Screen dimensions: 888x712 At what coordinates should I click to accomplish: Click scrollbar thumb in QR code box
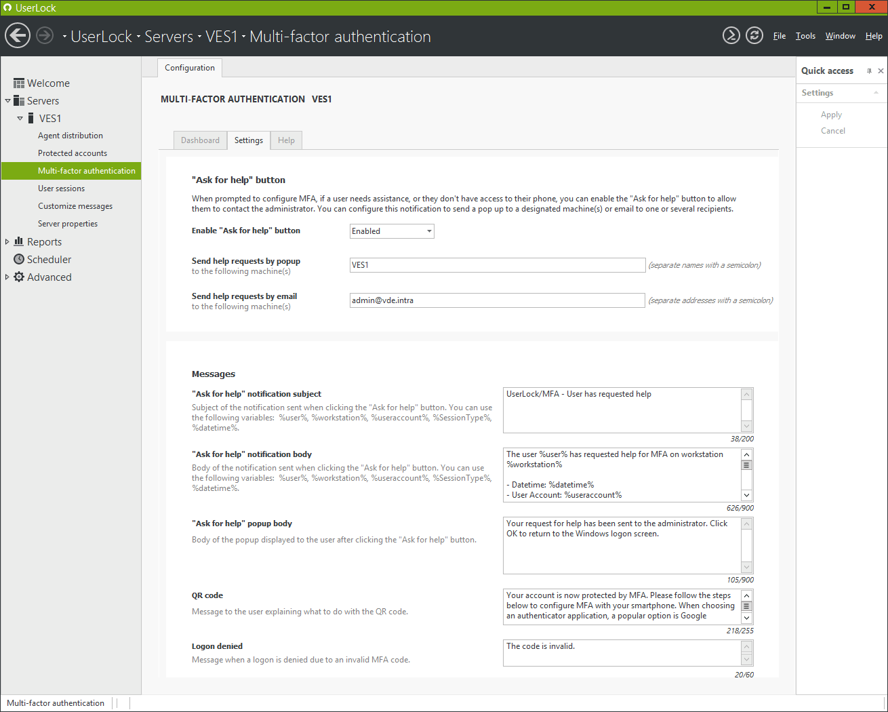pos(746,606)
